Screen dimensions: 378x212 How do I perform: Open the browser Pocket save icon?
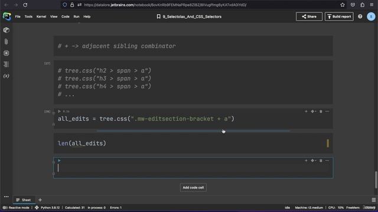(x=353, y=5)
